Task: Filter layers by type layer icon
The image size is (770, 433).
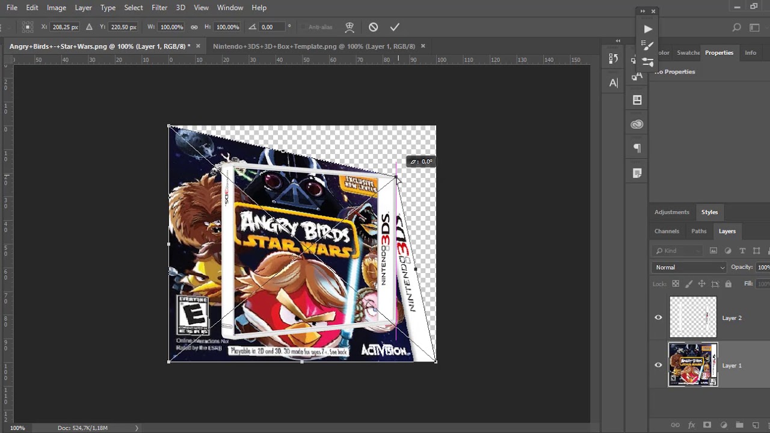Action: [742, 251]
